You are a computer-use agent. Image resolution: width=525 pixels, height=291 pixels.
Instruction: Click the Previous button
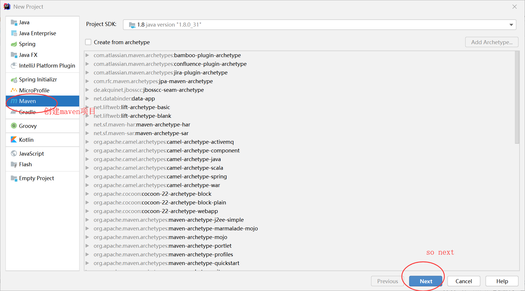(387, 281)
